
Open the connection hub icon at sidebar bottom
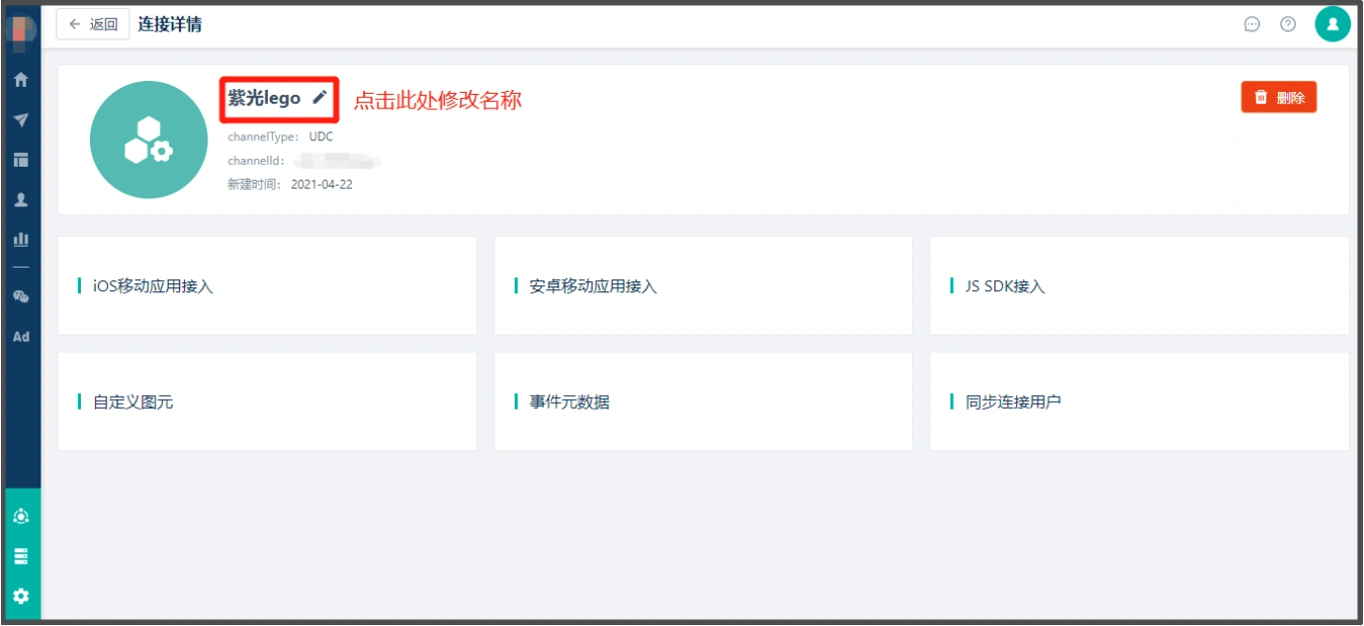pyautogui.click(x=21, y=515)
